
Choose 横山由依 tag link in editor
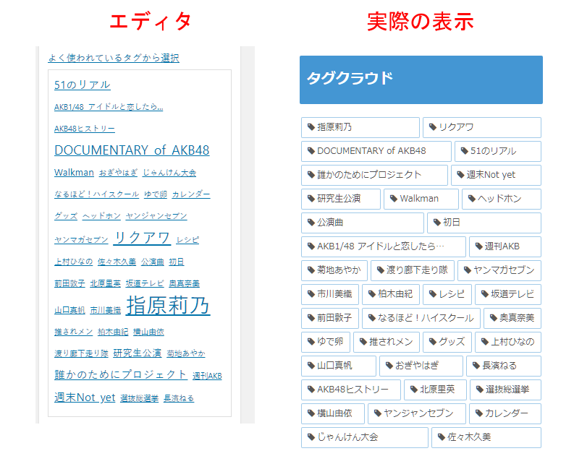tap(148, 332)
